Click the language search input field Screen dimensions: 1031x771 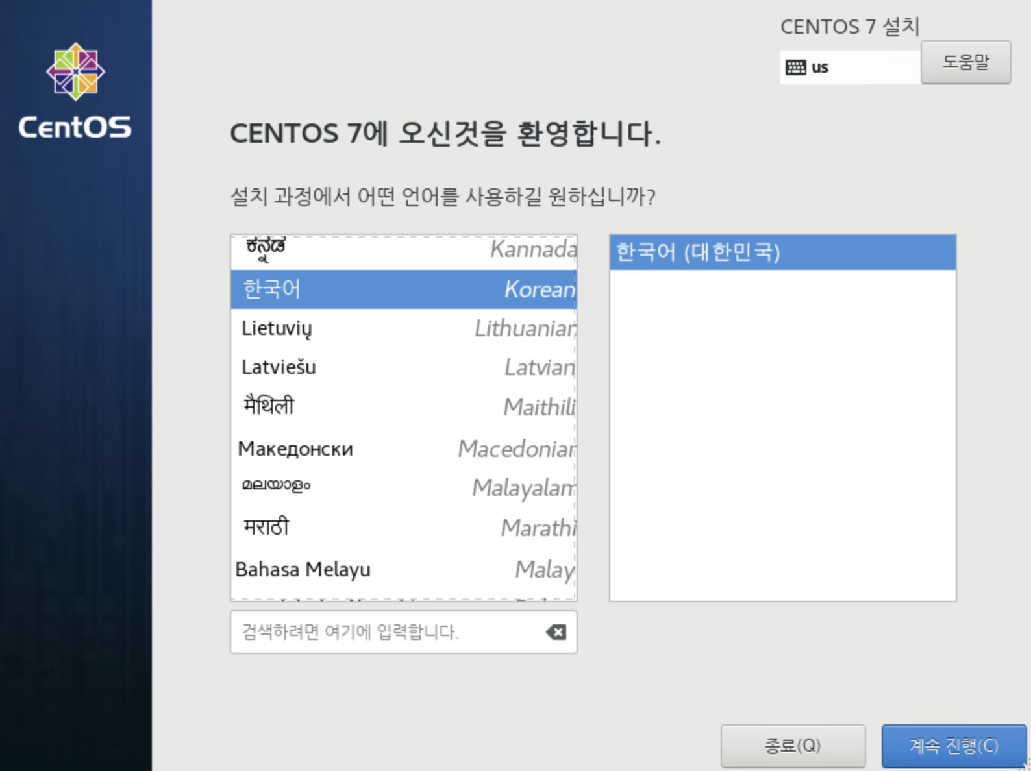403,632
